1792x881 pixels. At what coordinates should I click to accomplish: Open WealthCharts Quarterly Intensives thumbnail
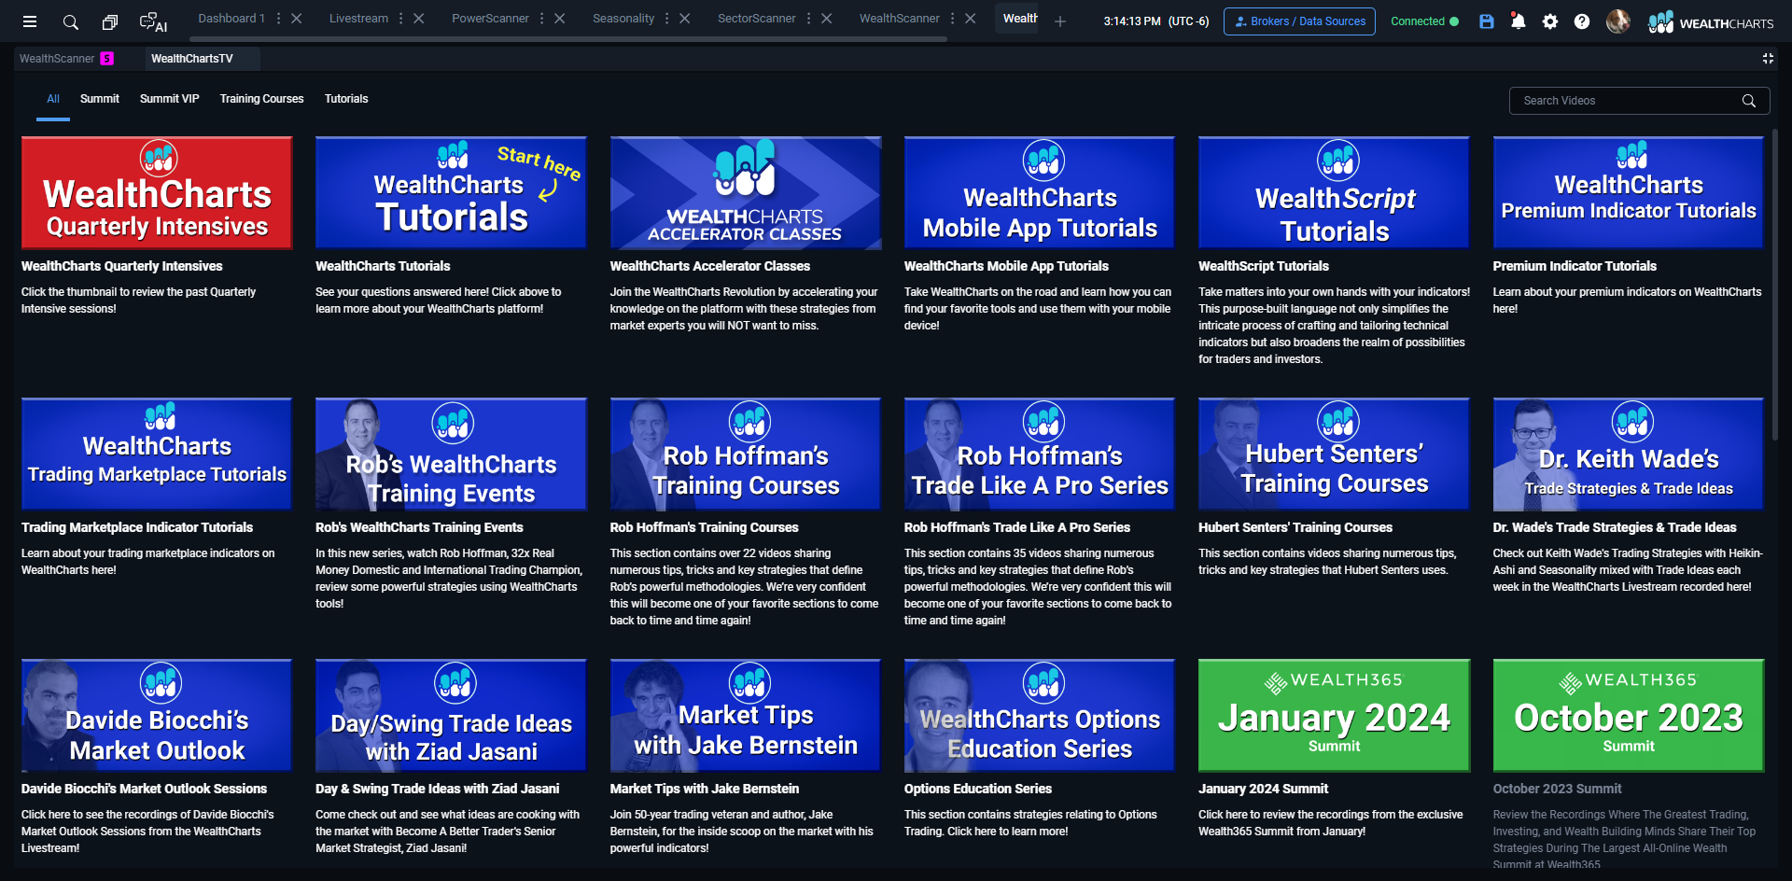(157, 193)
